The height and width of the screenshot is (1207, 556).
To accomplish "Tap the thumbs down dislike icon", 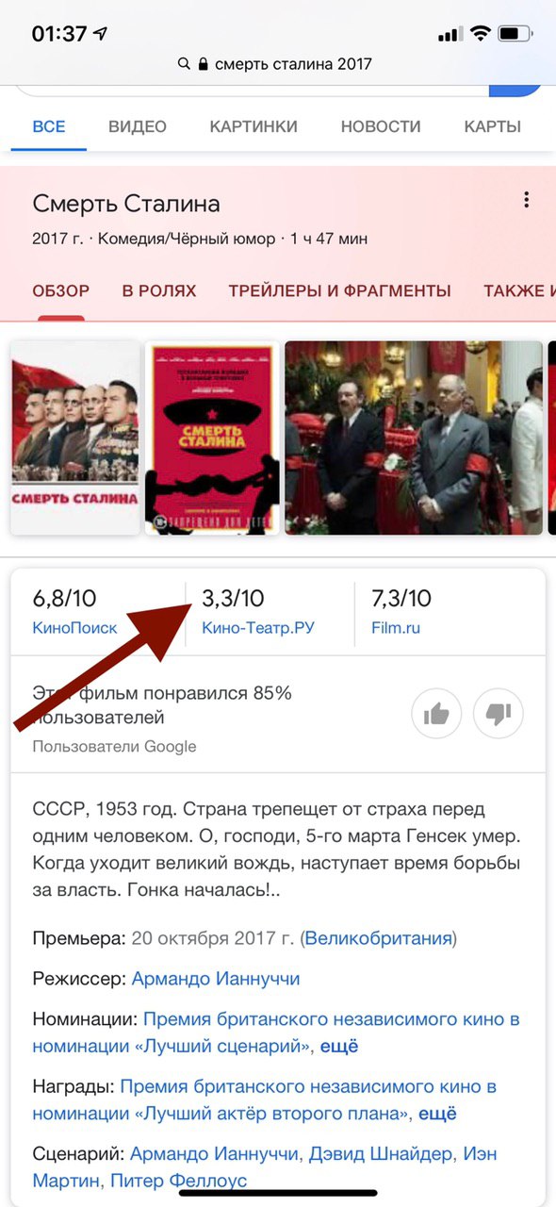I will point(499,714).
